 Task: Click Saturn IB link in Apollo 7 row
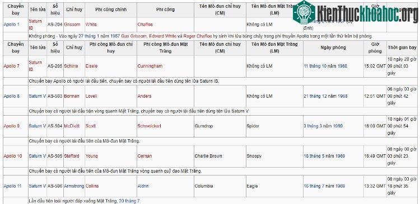(x=35, y=66)
